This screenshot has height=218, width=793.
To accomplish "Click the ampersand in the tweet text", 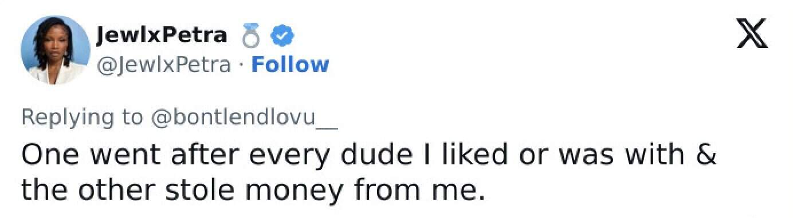I will 706,155.
